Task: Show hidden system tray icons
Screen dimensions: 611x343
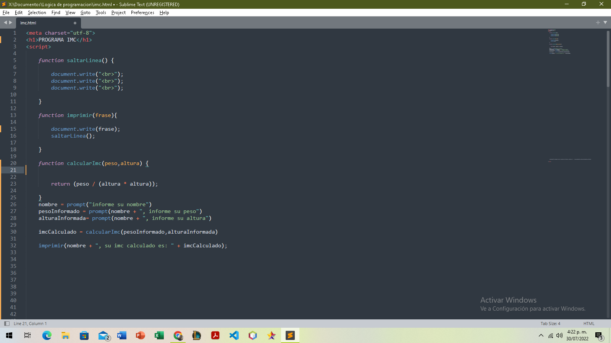Action: pyautogui.click(x=541, y=335)
